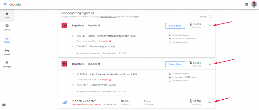
Task: Open the Packages section
Action: click(x=7, y=64)
